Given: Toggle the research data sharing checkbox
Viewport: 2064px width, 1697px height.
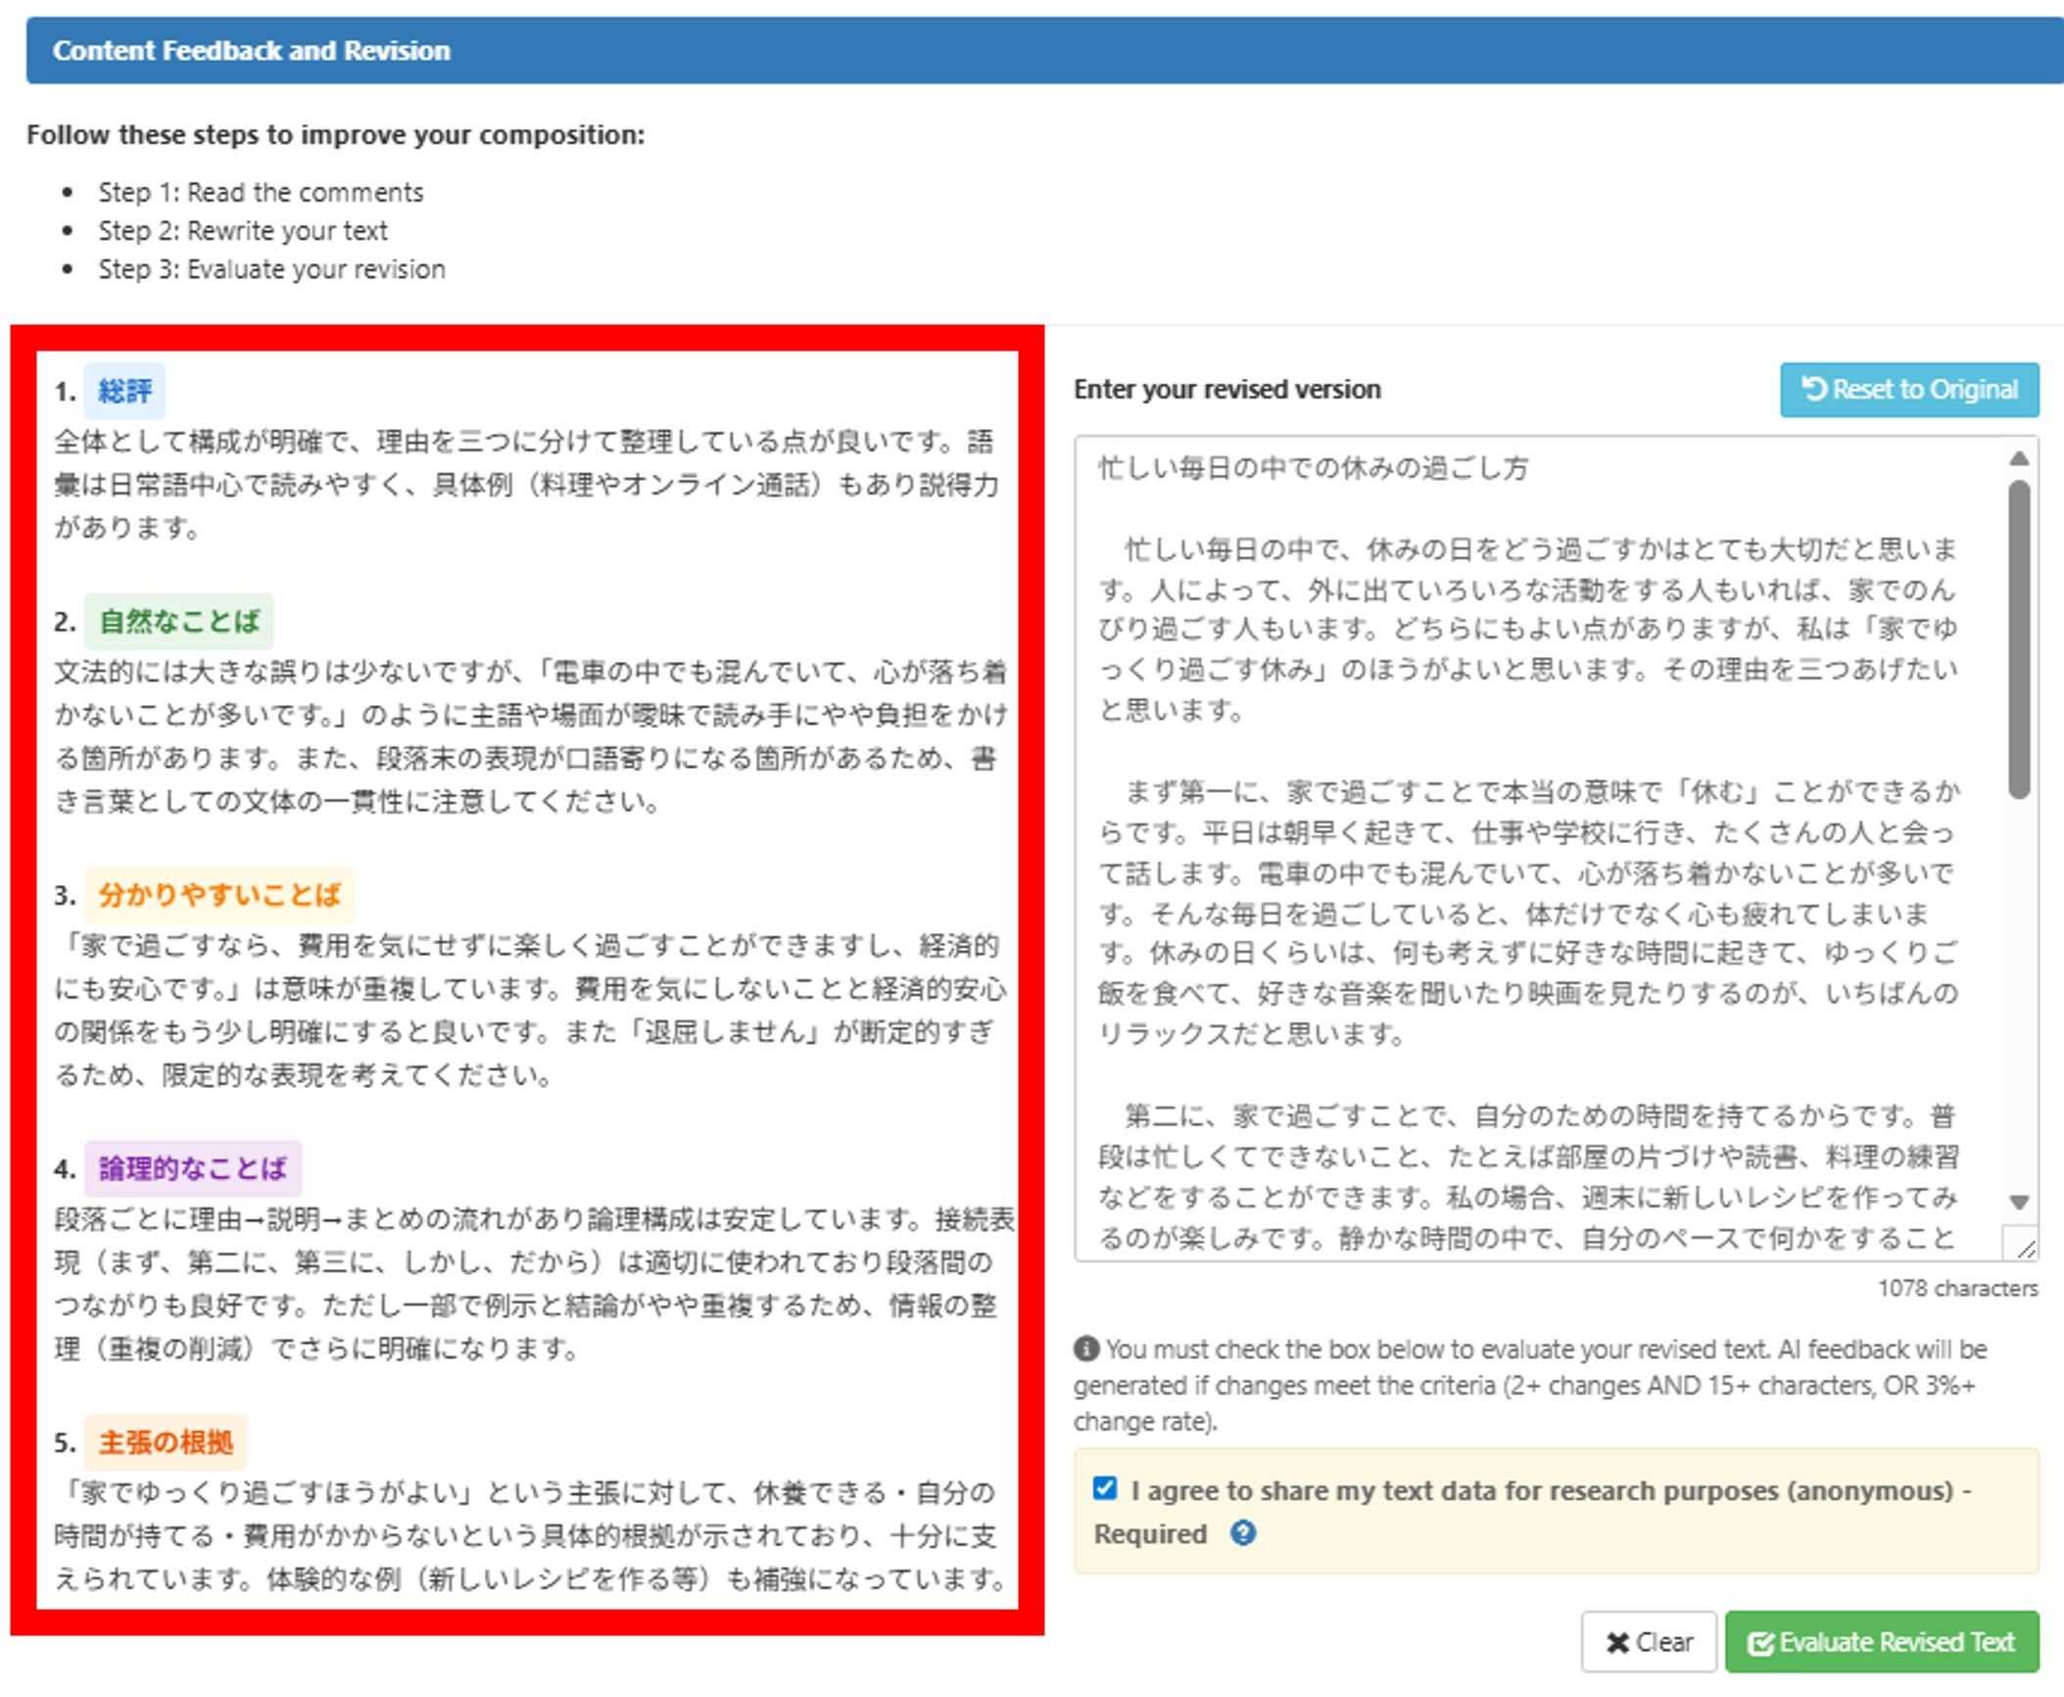Looking at the screenshot, I should (1105, 1488).
